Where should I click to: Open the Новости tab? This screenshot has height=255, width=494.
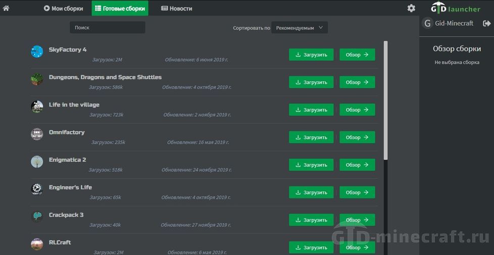coord(177,9)
